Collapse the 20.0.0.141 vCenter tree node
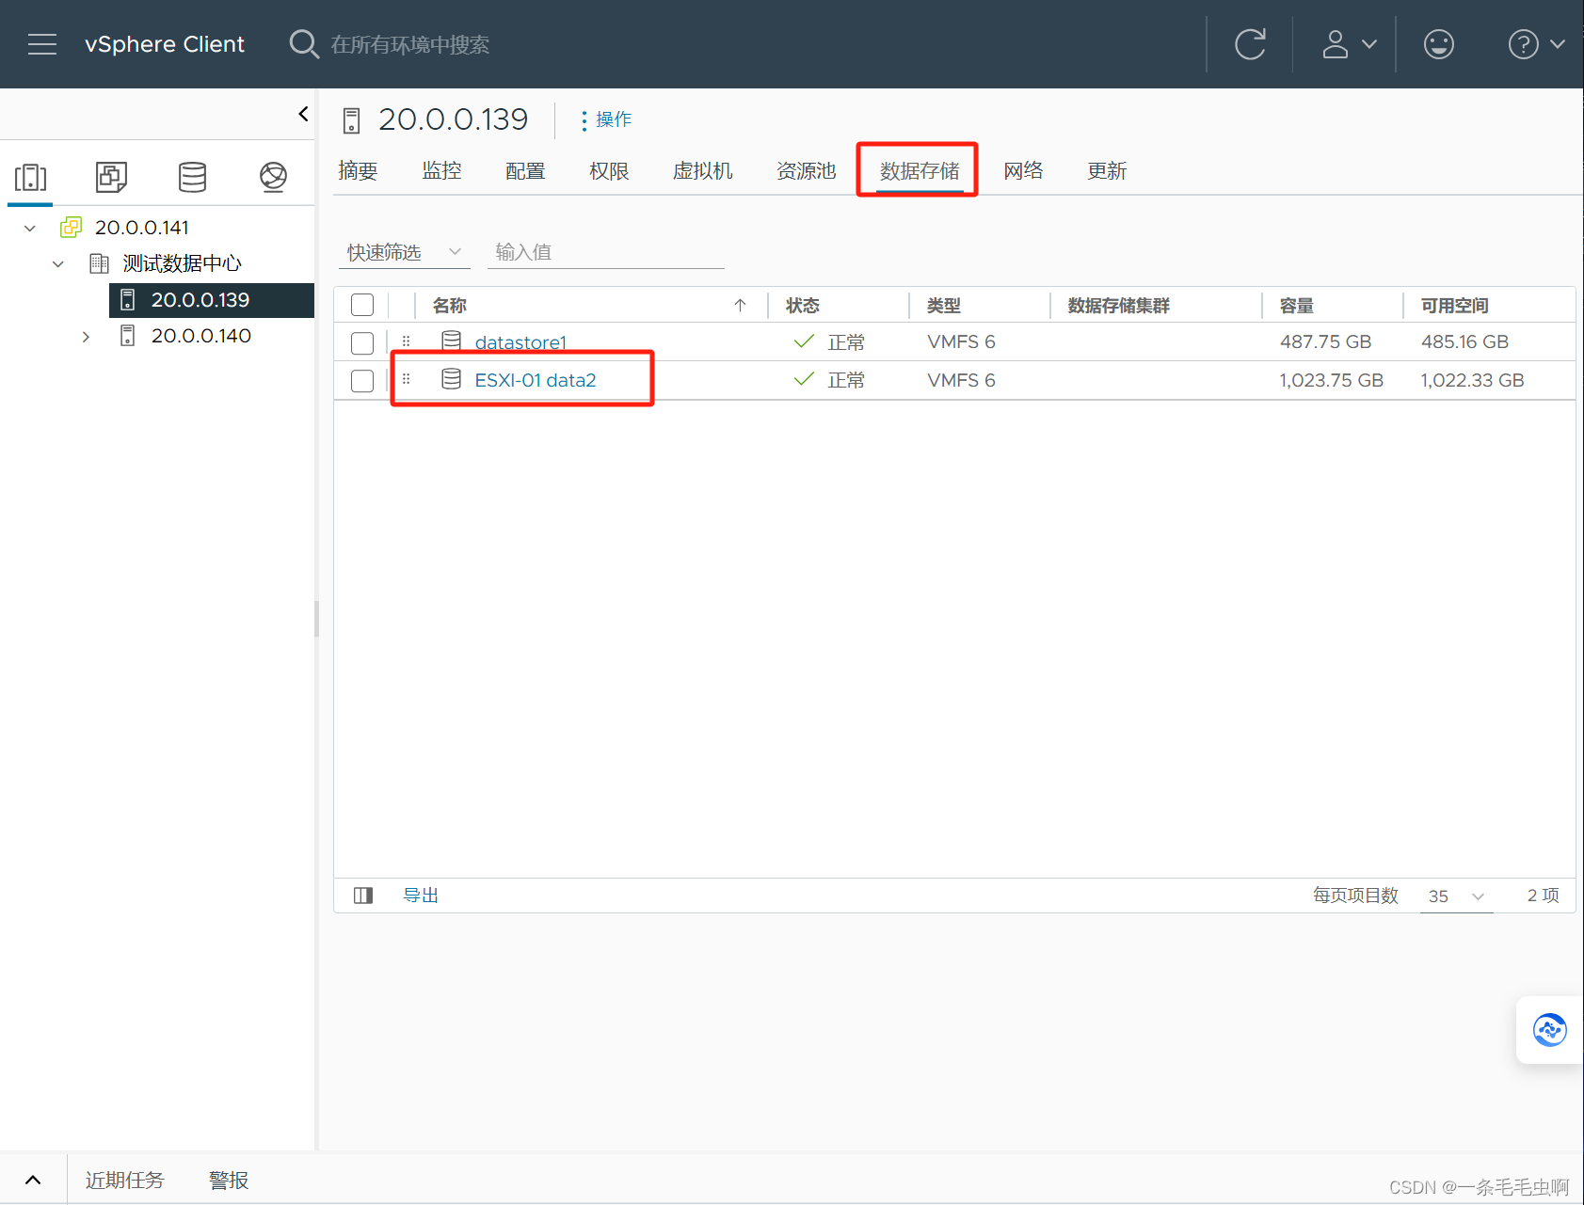Viewport: 1584px width, 1205px height. 30,228
